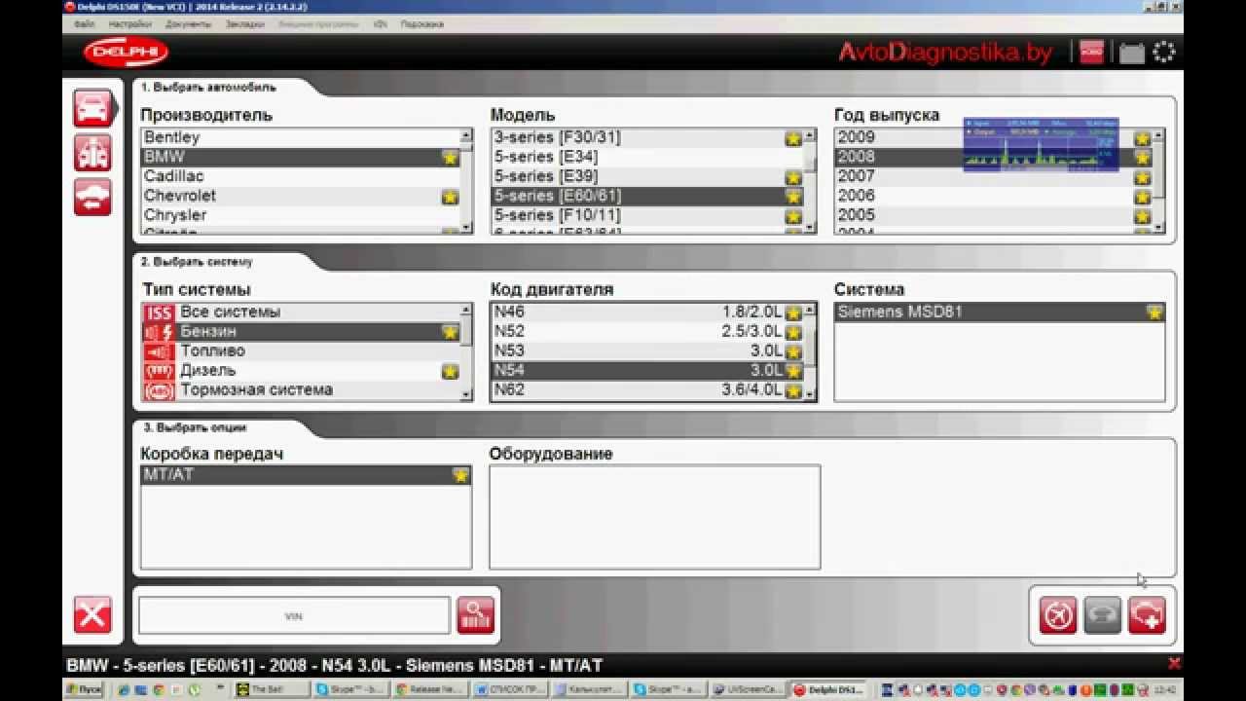Toggle favorite star for N54 engine code

793,371
